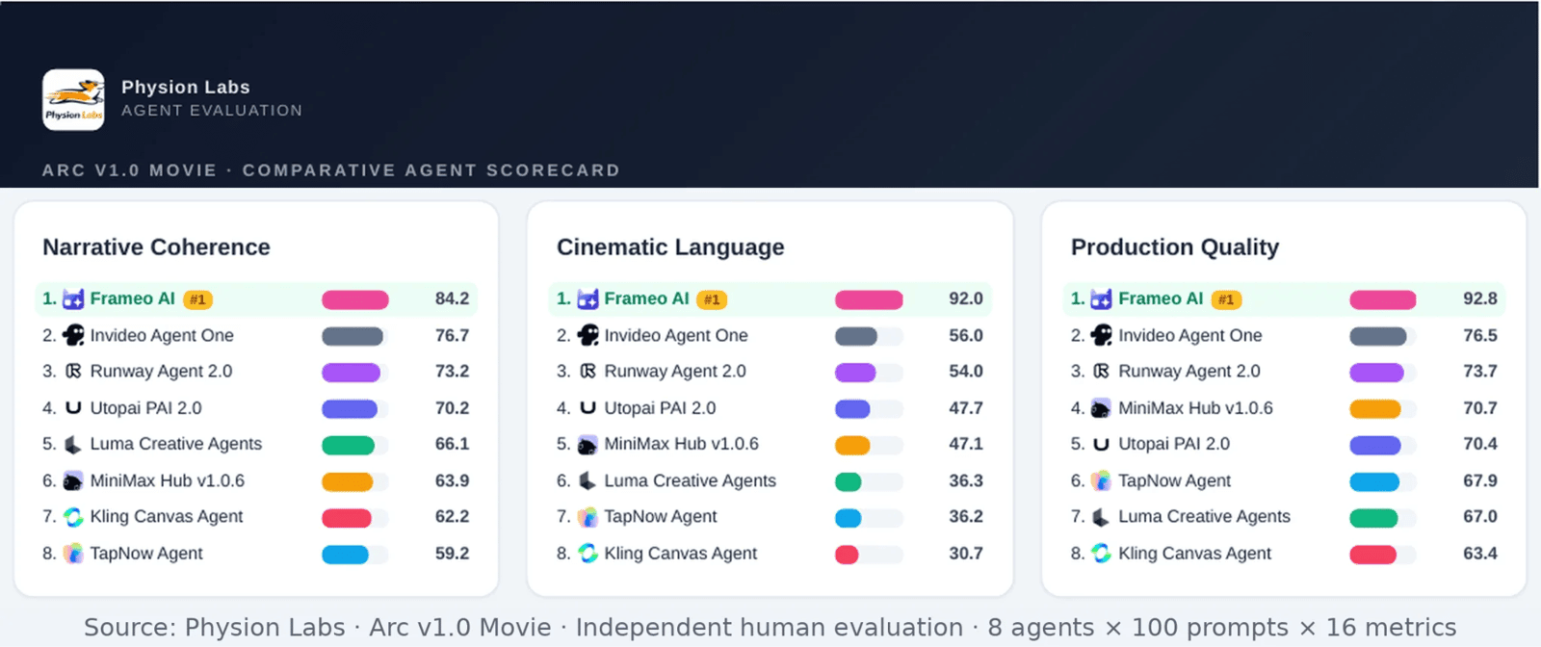Click Utopai PAI 2.0 icon in Production Quality
This screenshot has width=1541, height=647.
pos(1101,444)
